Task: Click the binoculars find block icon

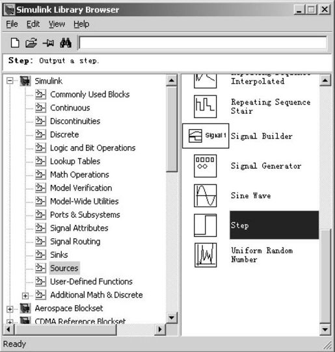Action: (x=66, y=43)
